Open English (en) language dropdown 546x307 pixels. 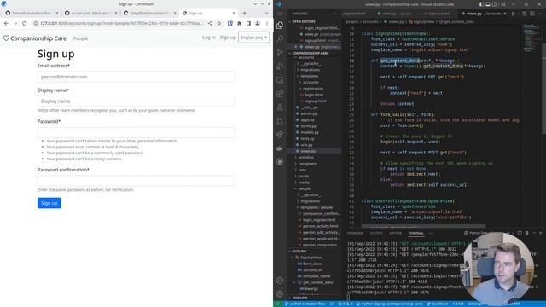(253, 38)
